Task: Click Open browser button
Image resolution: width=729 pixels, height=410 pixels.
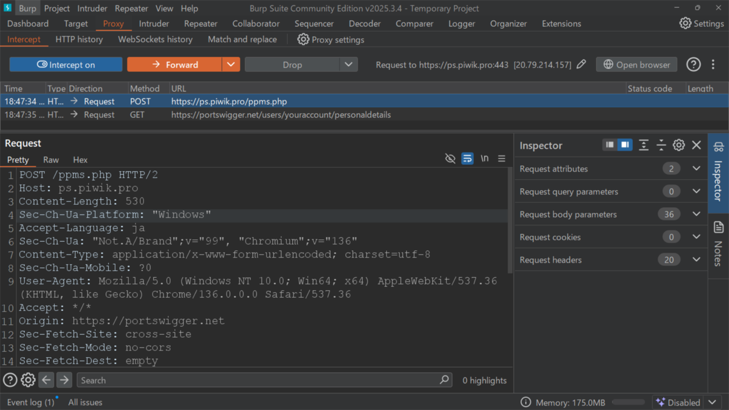Action: click(x=637, y=64)
